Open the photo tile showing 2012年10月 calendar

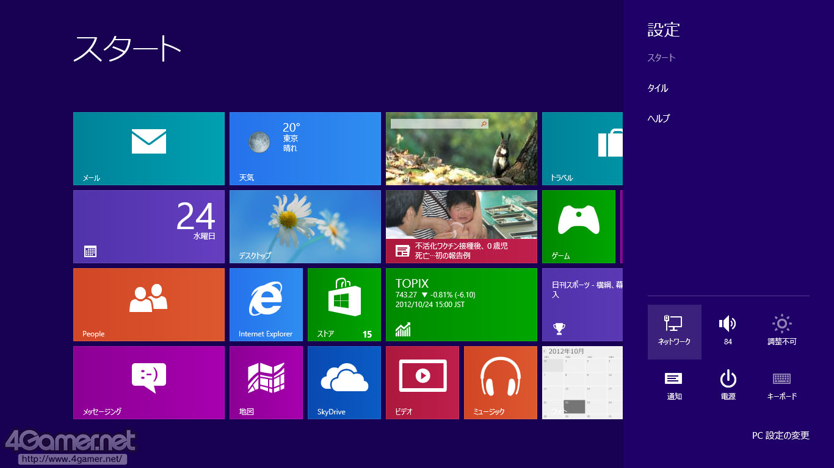582,383
